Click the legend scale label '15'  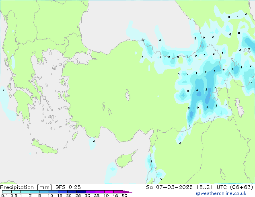pos(60,195)
